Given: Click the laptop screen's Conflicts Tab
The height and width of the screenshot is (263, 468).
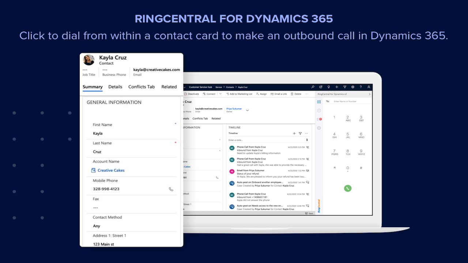Looking at the screenshot, I should coord(200,118).
